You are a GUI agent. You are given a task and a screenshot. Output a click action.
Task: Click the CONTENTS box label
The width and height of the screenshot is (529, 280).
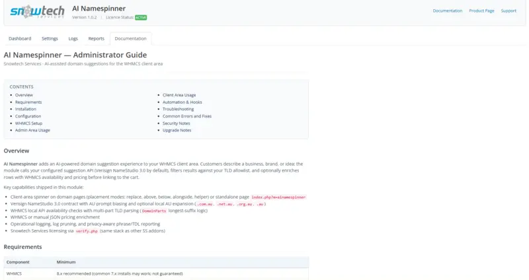tap(21, 87)
